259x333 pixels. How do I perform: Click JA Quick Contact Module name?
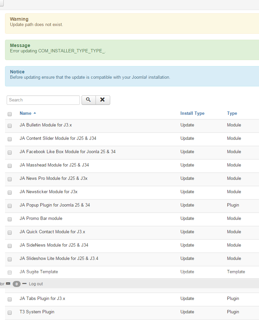tap(52, 232)
